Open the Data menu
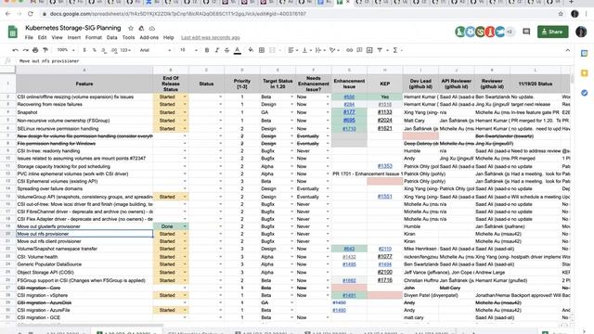The image size is (594, 334). (111, 37)
